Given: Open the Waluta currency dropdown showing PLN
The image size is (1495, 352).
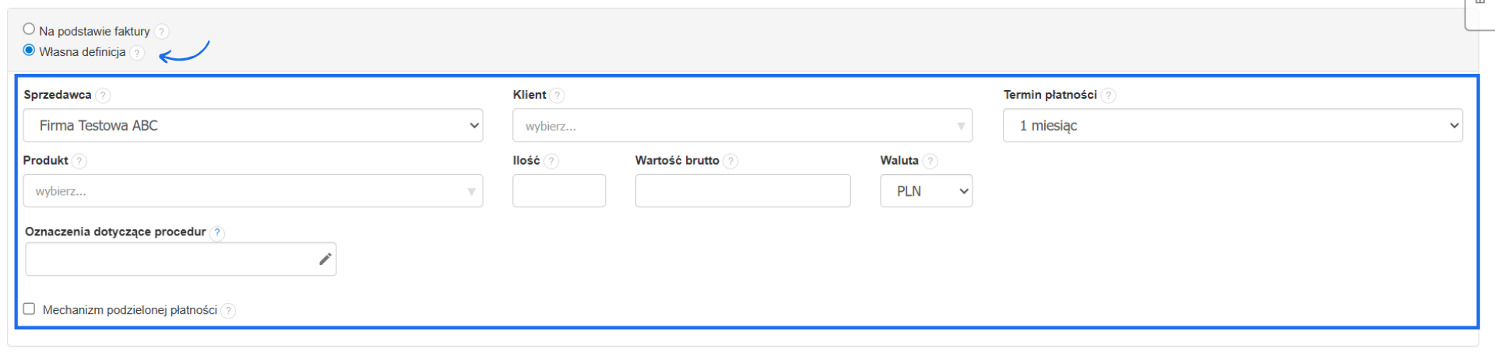Looking at the screenshot, I should [x=926, y=191].
